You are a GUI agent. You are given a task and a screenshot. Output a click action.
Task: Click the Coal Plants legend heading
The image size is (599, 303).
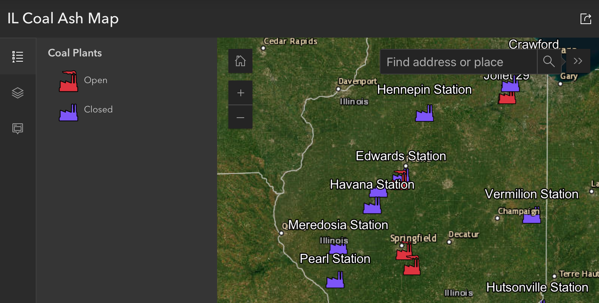point(75,53)
